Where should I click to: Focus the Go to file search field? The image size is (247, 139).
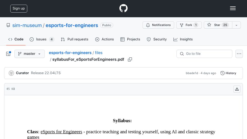[204, 54]
